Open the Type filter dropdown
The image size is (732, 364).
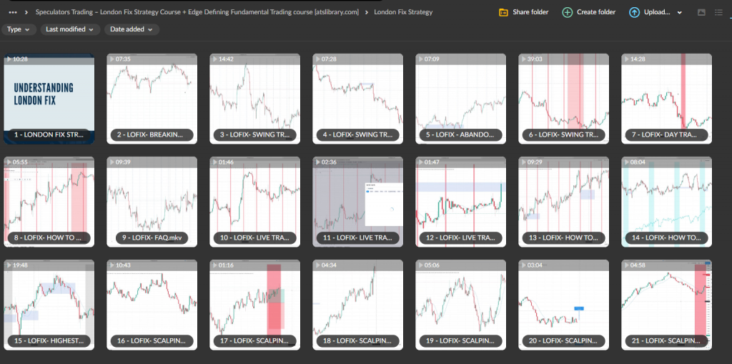click(x=19, y=29)
